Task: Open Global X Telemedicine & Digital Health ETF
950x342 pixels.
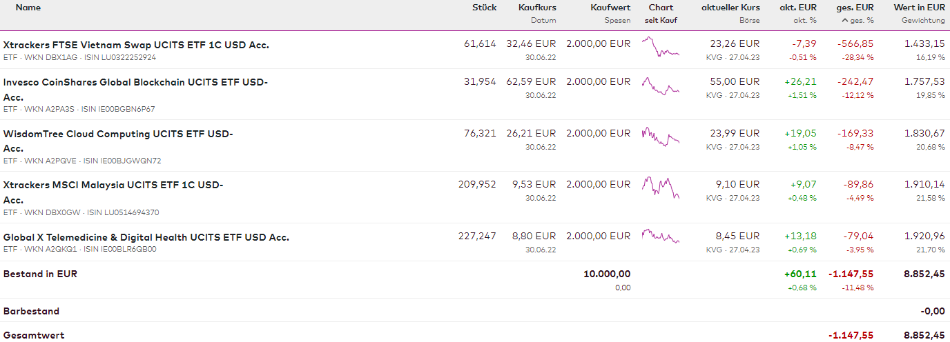Action: (146, 237)
